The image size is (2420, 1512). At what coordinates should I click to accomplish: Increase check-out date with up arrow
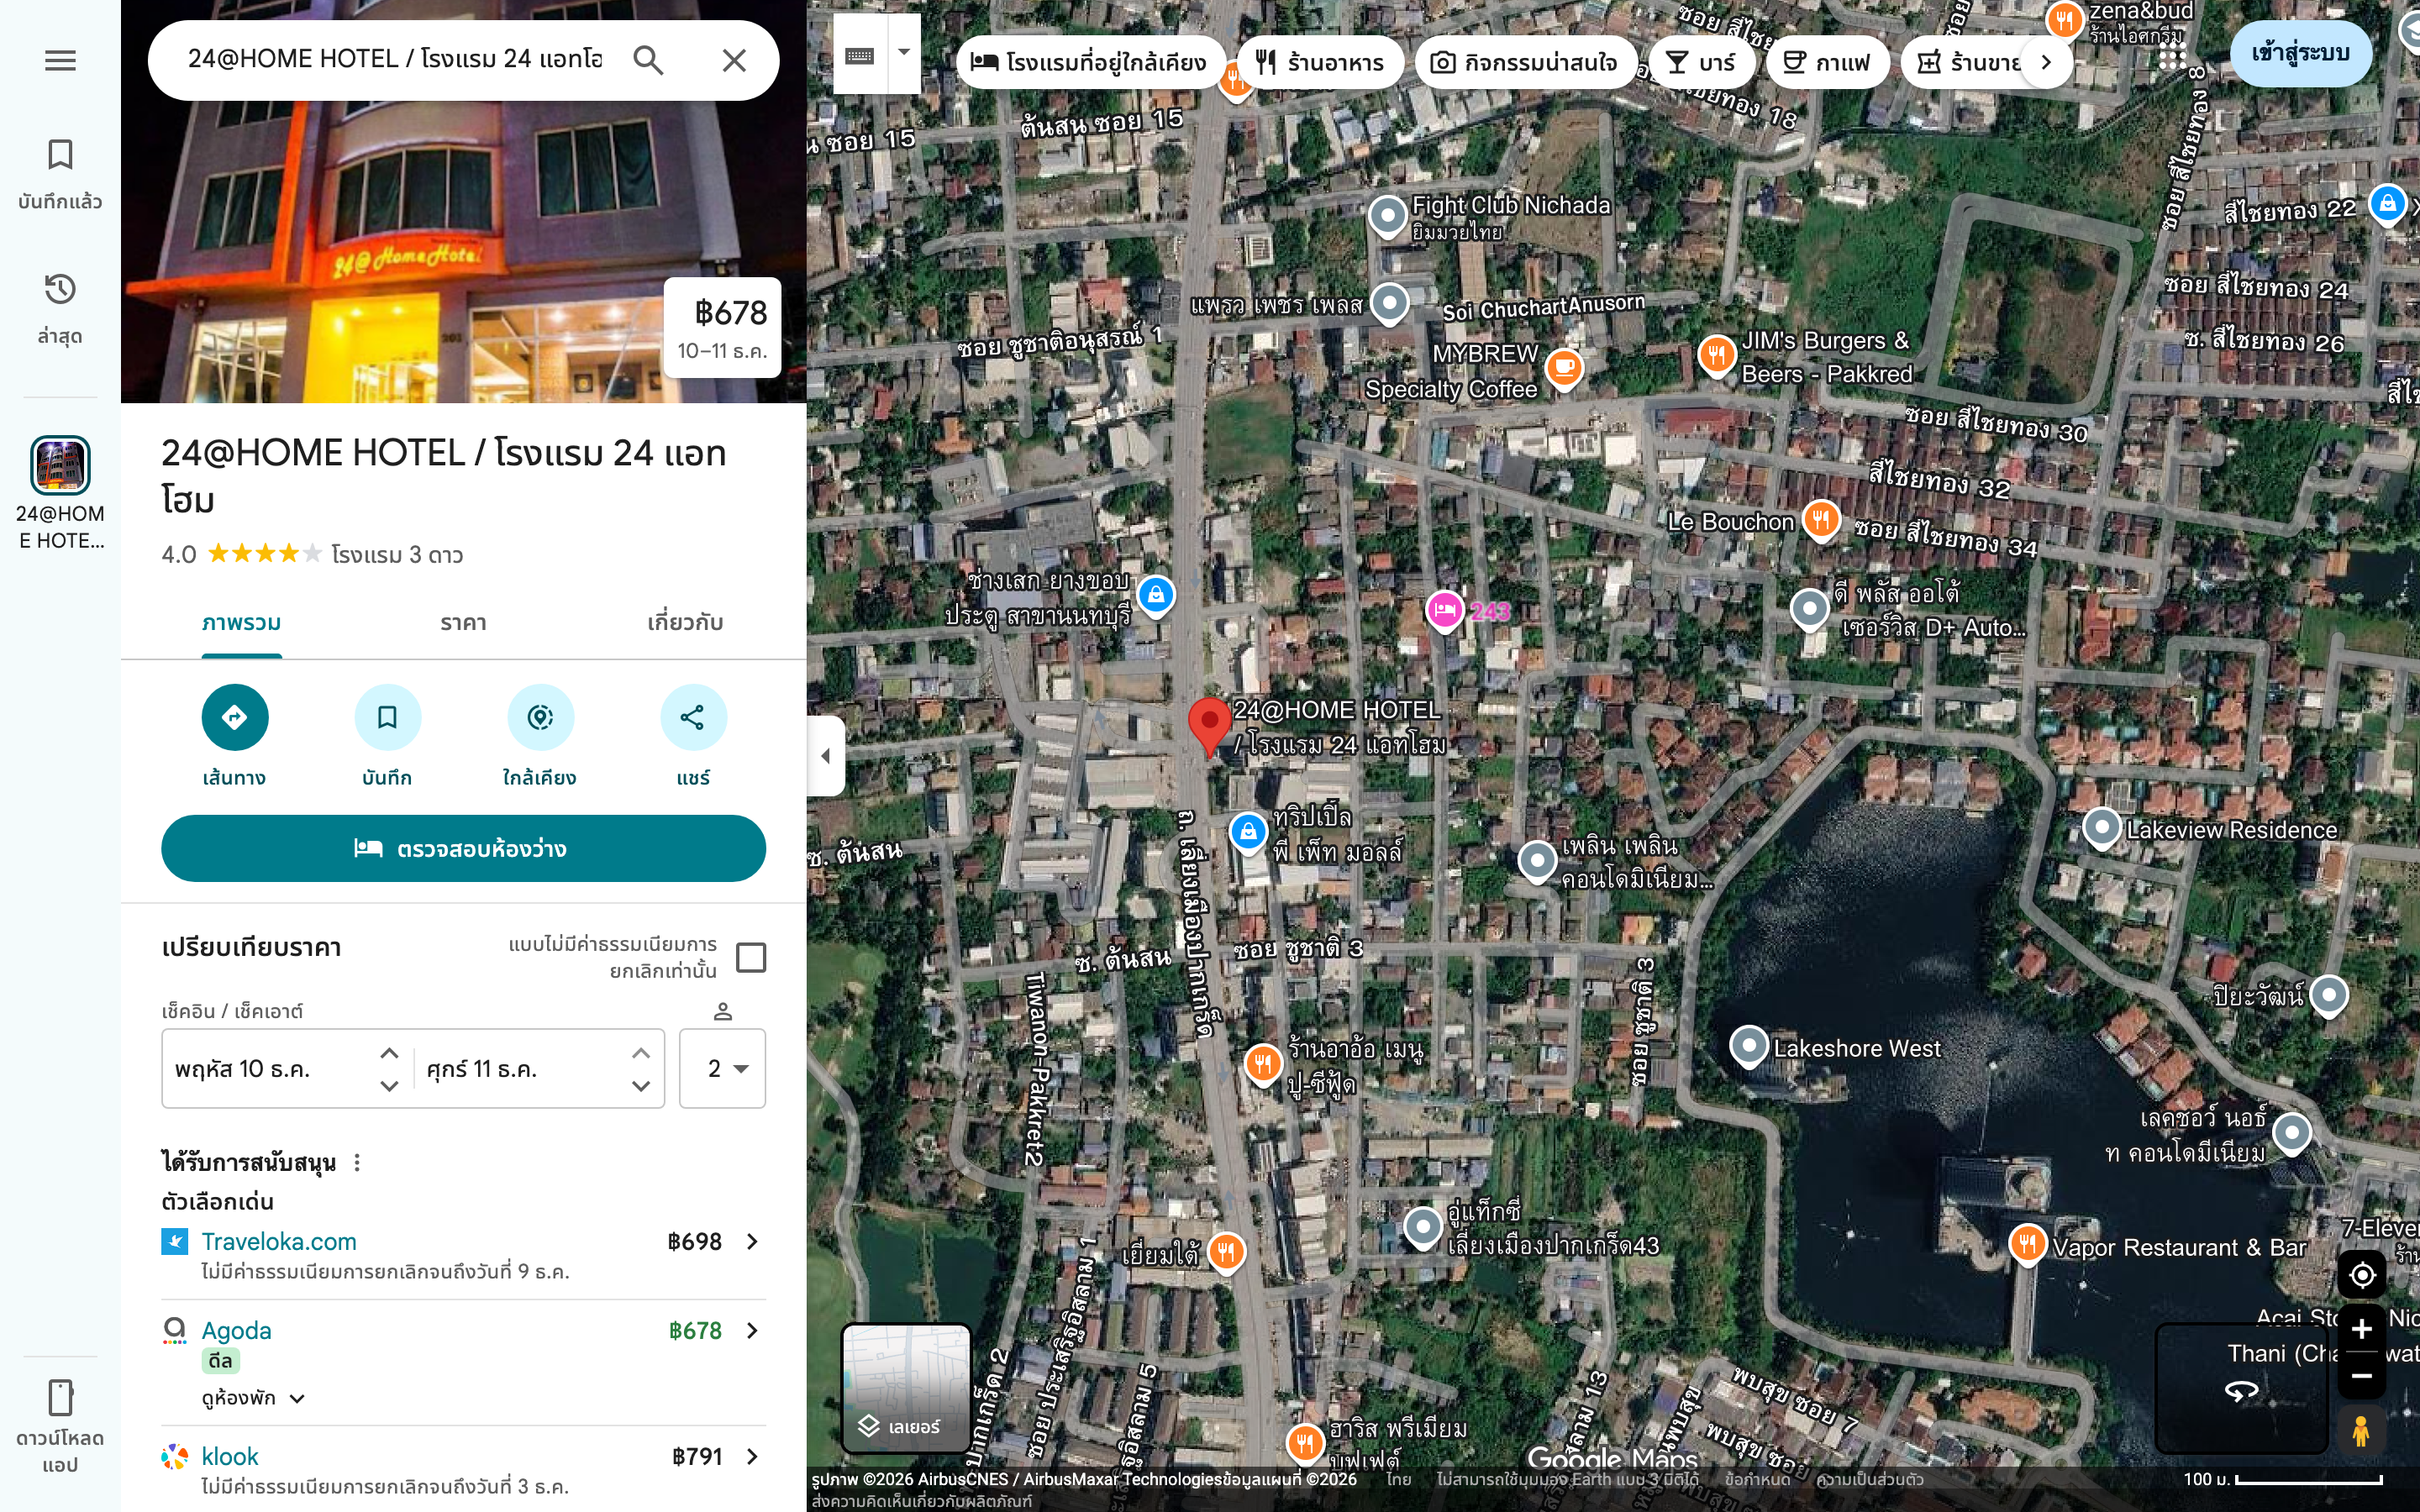641,1053
